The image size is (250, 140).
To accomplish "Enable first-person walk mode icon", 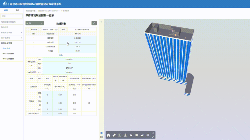I will click(125, 135).
